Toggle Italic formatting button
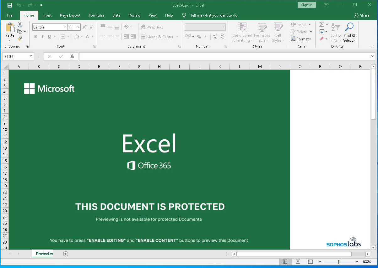 click(42, 37)
